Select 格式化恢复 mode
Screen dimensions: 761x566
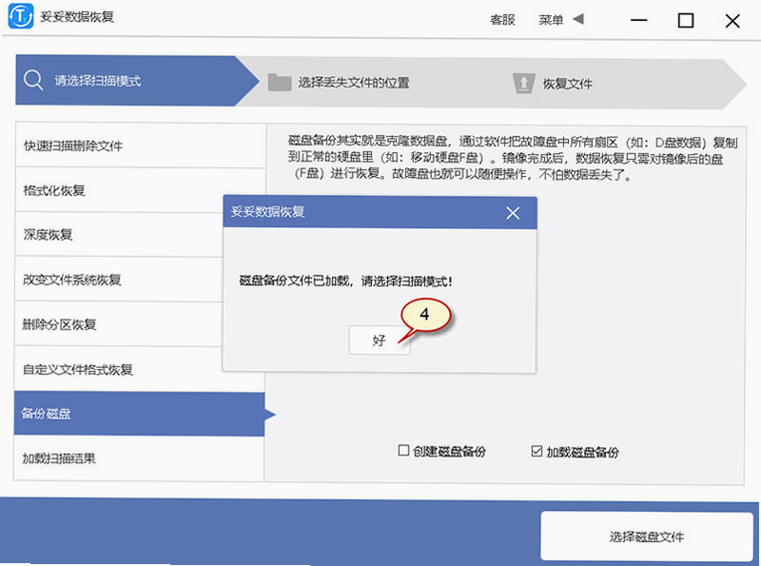tap(140, 190)
